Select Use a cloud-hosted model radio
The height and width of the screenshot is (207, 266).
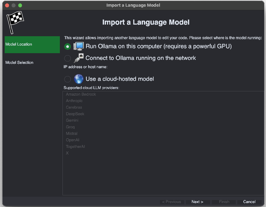point(67,79)
